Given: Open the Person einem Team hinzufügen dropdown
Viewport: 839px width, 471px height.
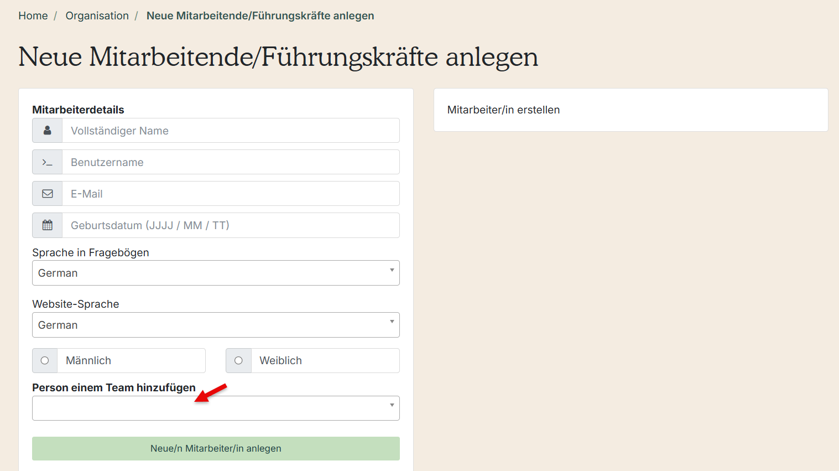Looking at the screenshot, I should pyautogui.click(x=216, y=408).
